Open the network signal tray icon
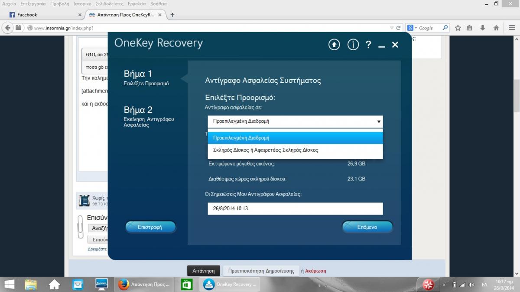Image resolution: width=520 pixels, height=292 pixels. point(462,285)
